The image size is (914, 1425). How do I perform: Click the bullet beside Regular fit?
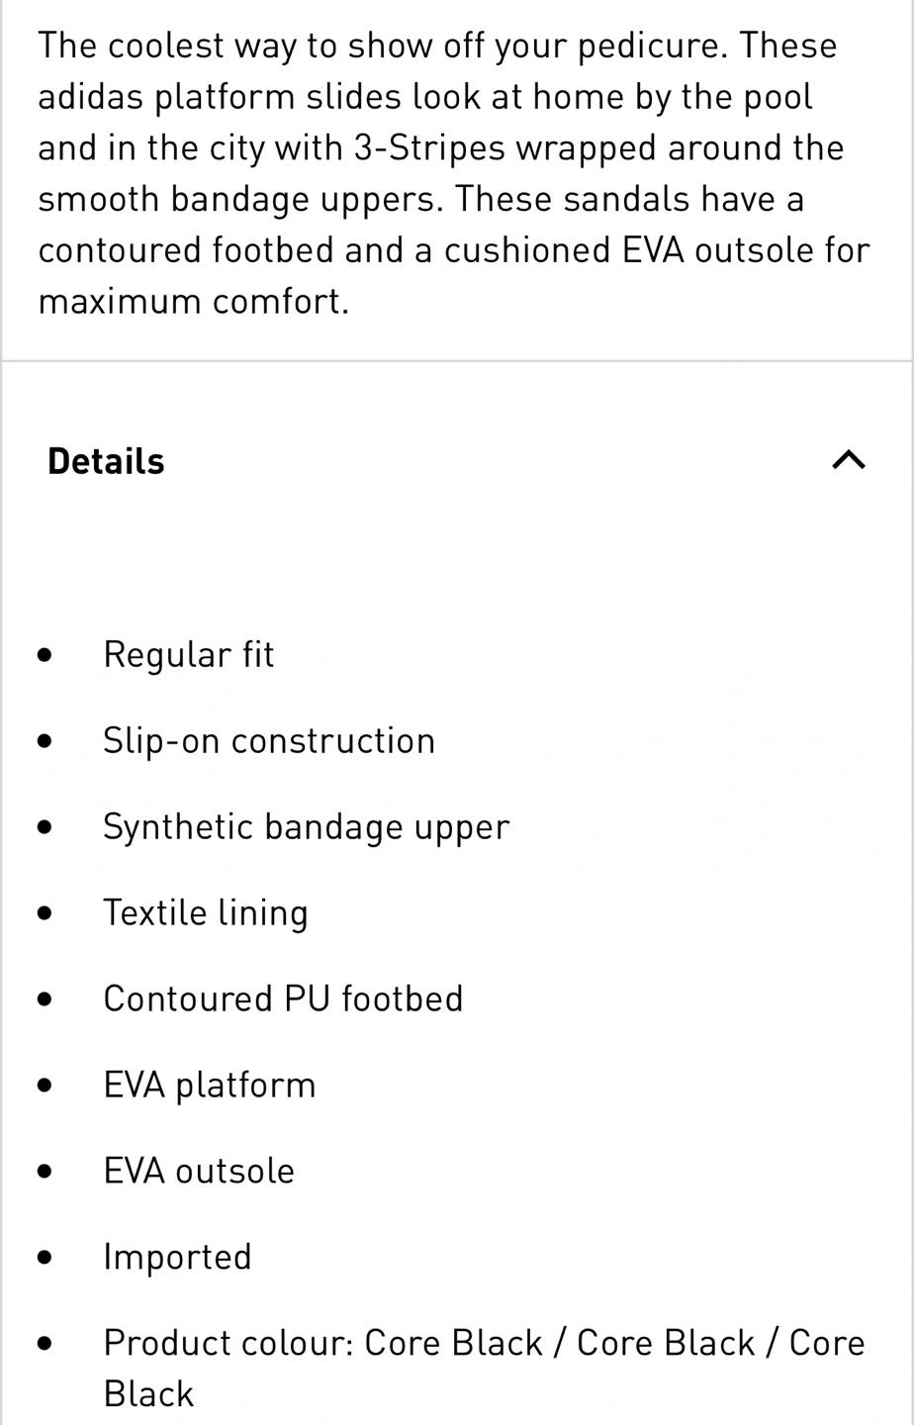45,655
